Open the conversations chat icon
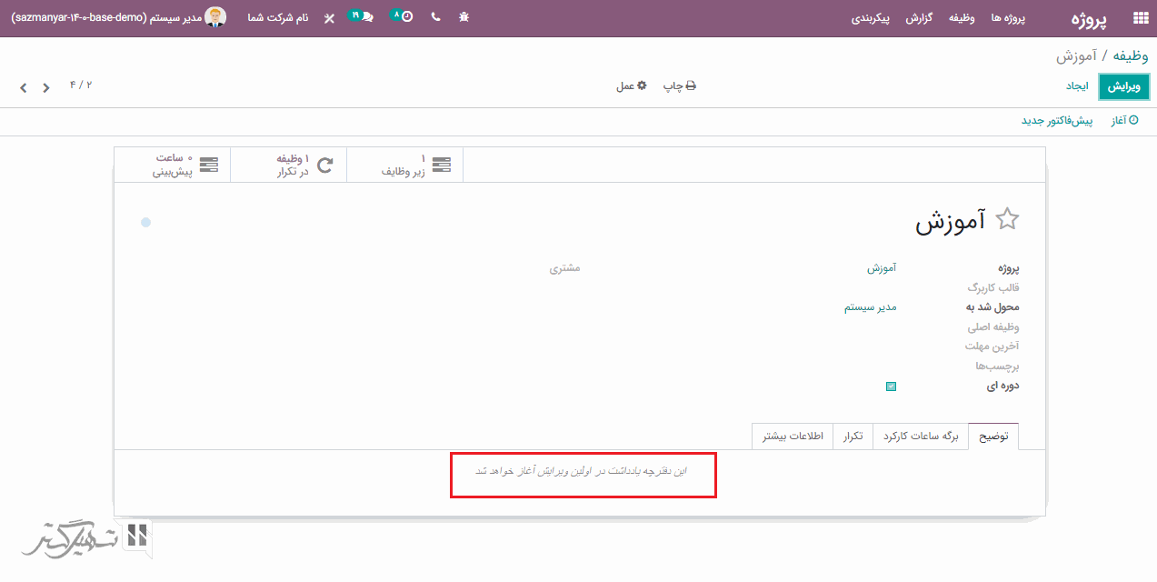Viewport: 1157px width, 582px height. (x=364, y=17)
